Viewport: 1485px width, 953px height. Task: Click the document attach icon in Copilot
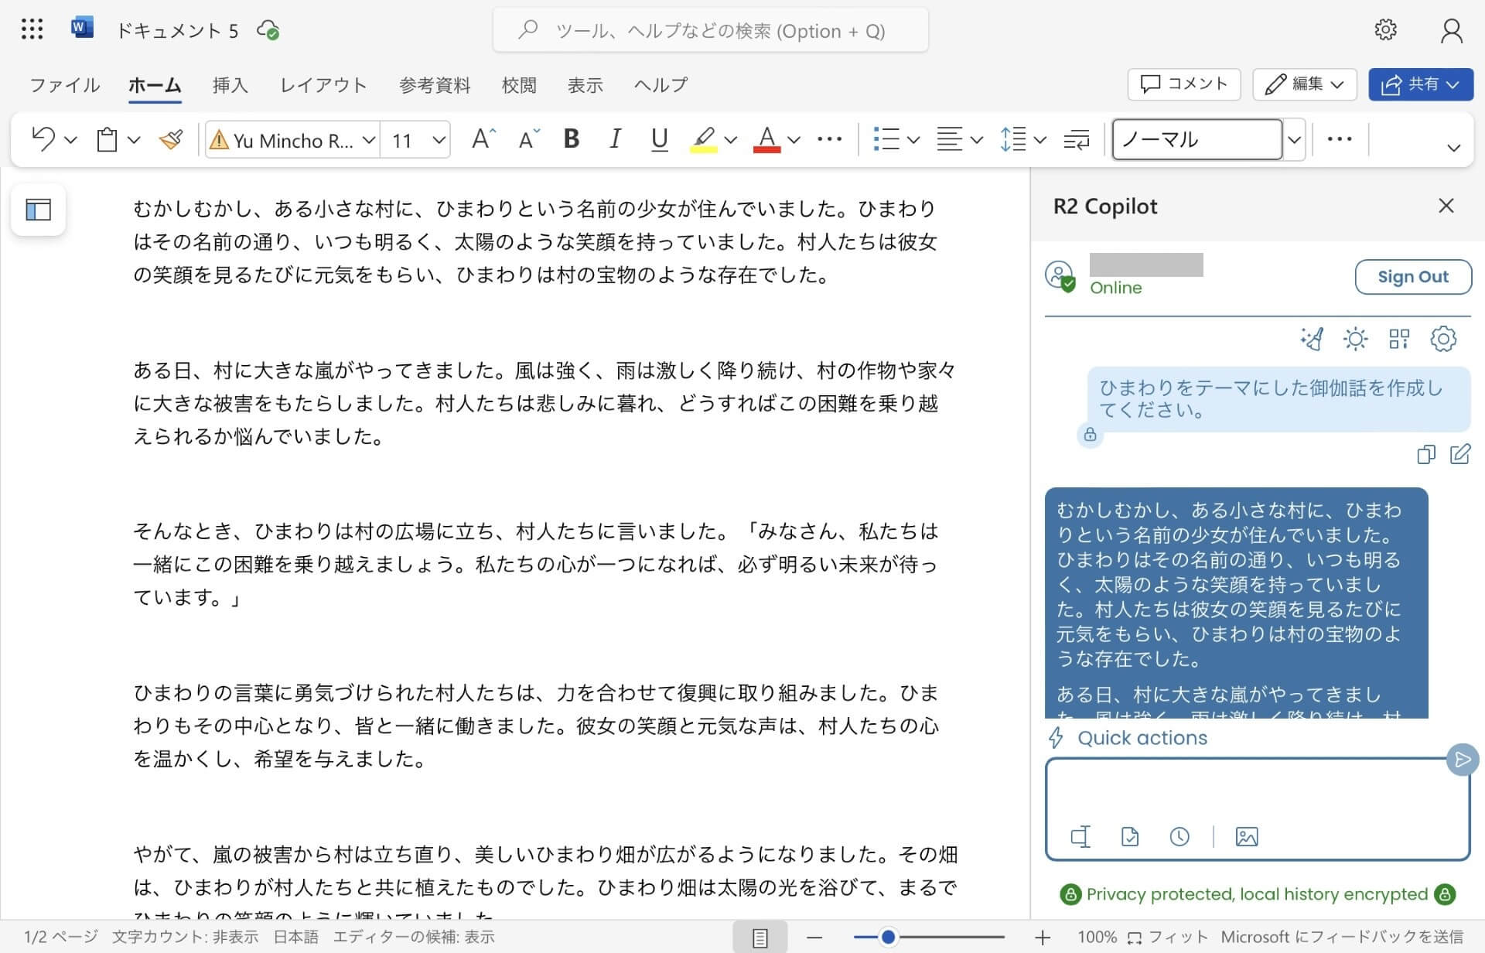coord(1130,836)
